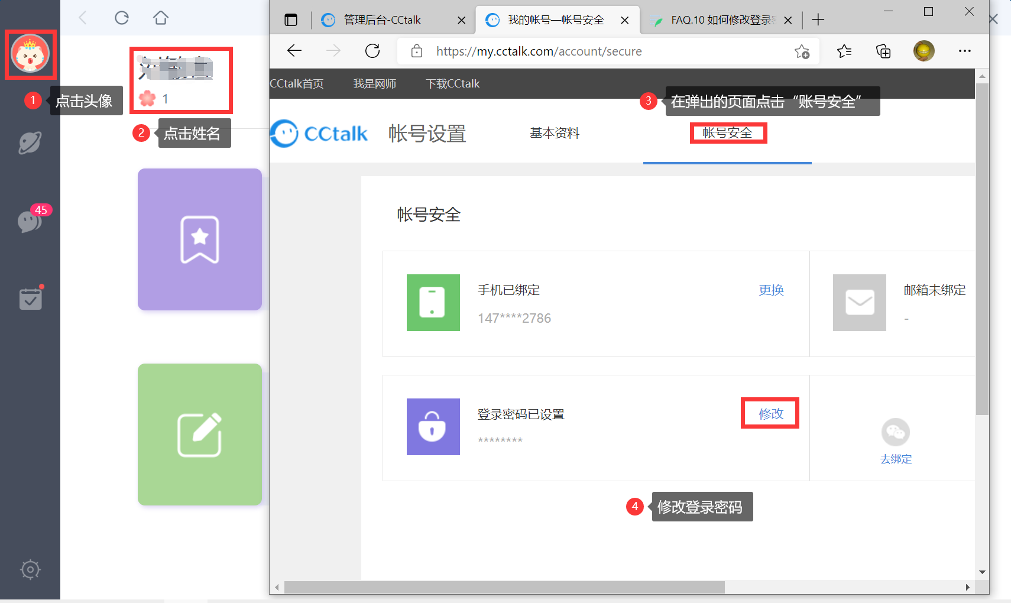
Task: Minimize the browser window
Action: [888, 11]
